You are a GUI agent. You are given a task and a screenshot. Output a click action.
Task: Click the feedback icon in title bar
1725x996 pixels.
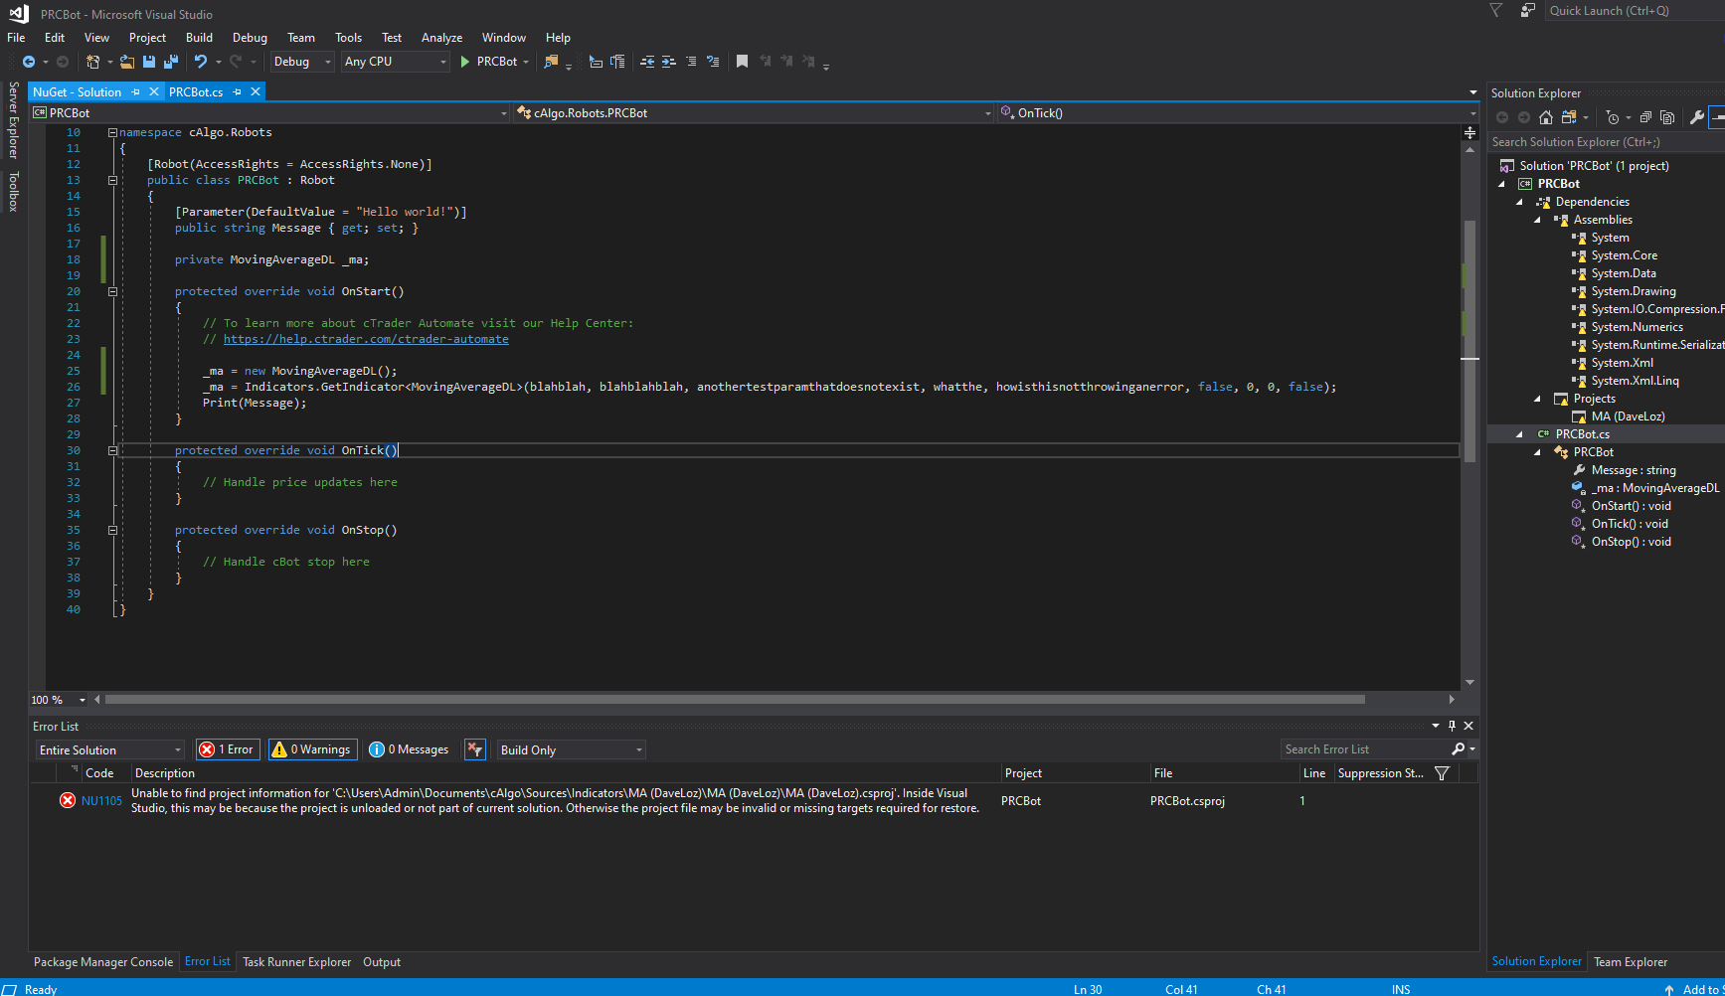[x=1527, y=11]
